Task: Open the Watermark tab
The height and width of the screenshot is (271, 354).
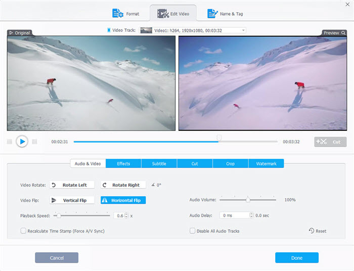Action: (x=266, y=164)
